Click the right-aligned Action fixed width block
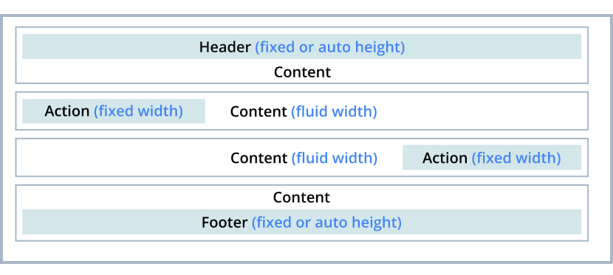 (492, 158)
